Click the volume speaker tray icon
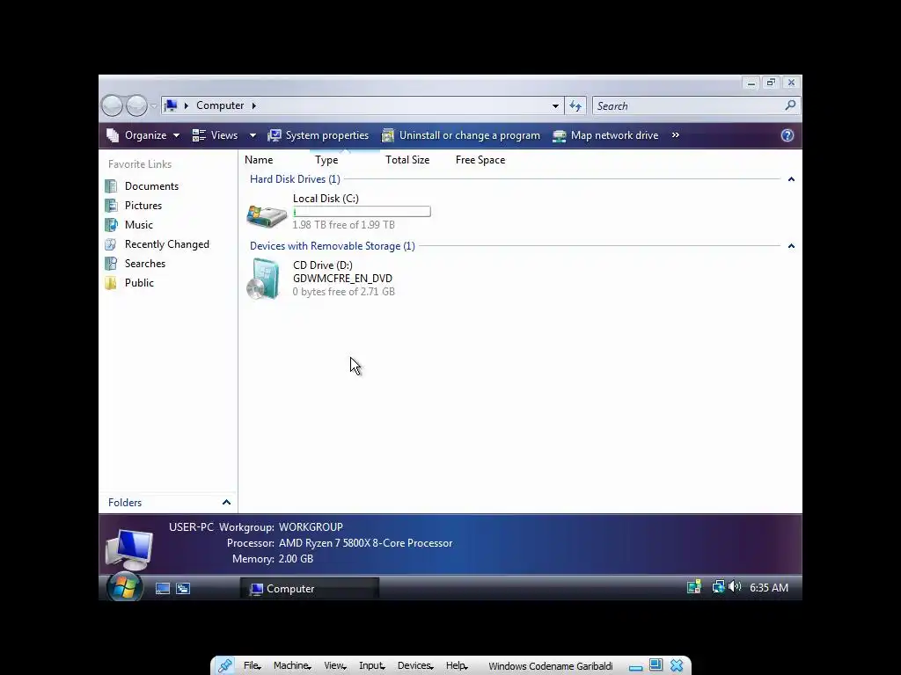The width and height of the screenshot is (901, 675). (735, 586)
